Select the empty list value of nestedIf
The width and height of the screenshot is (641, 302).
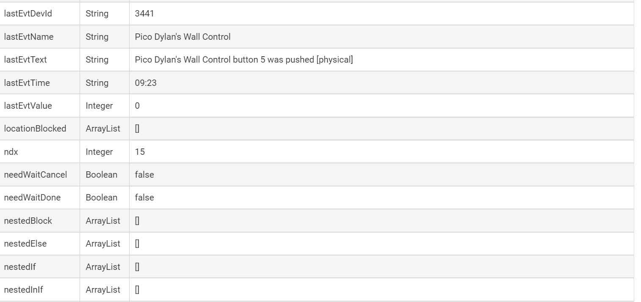tap(137, 267)
